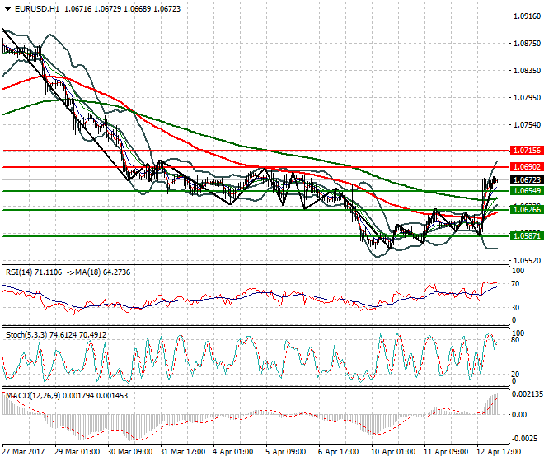Click the RSI 70 level scale value

point(515,284)
